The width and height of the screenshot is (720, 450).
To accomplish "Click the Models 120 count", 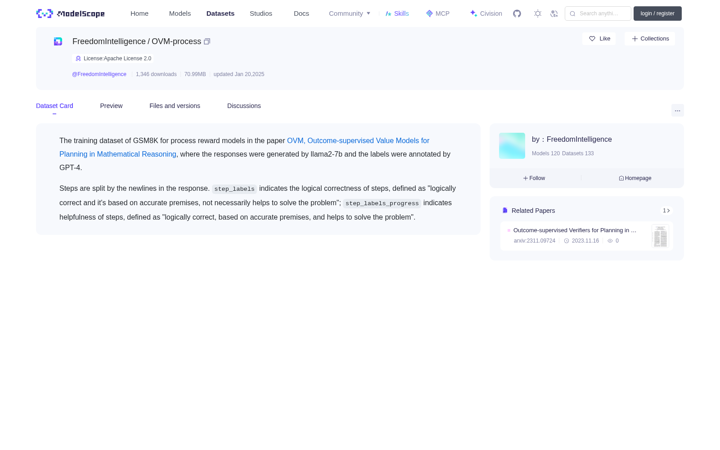I will click(x=546, y=153).
